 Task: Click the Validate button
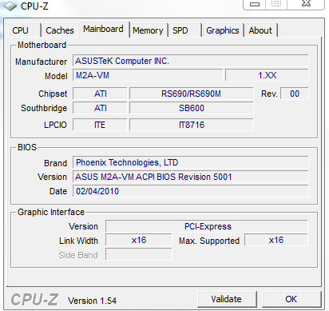[x=227, y=299]
